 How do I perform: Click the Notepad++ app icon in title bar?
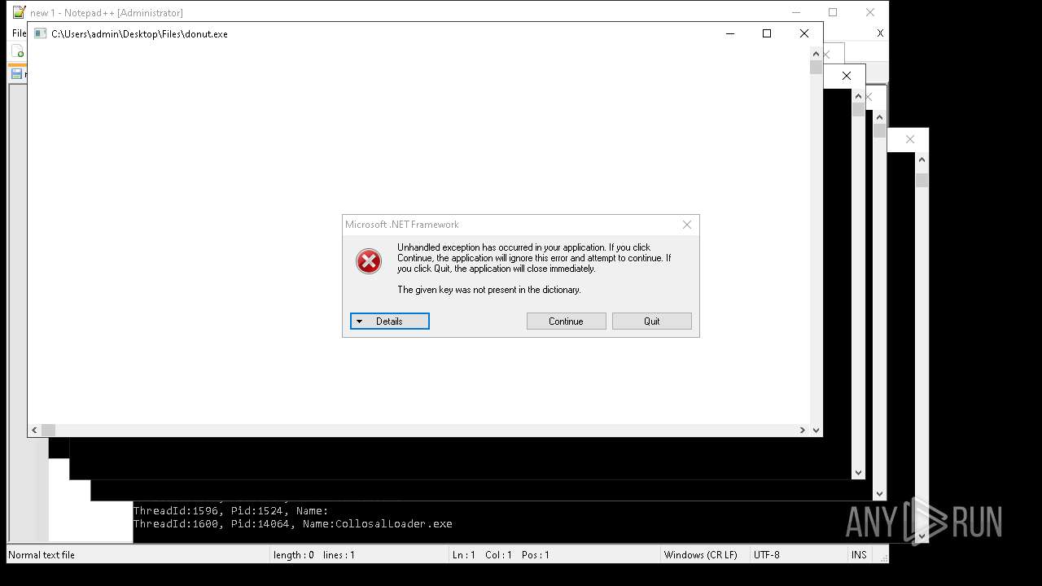19,12
